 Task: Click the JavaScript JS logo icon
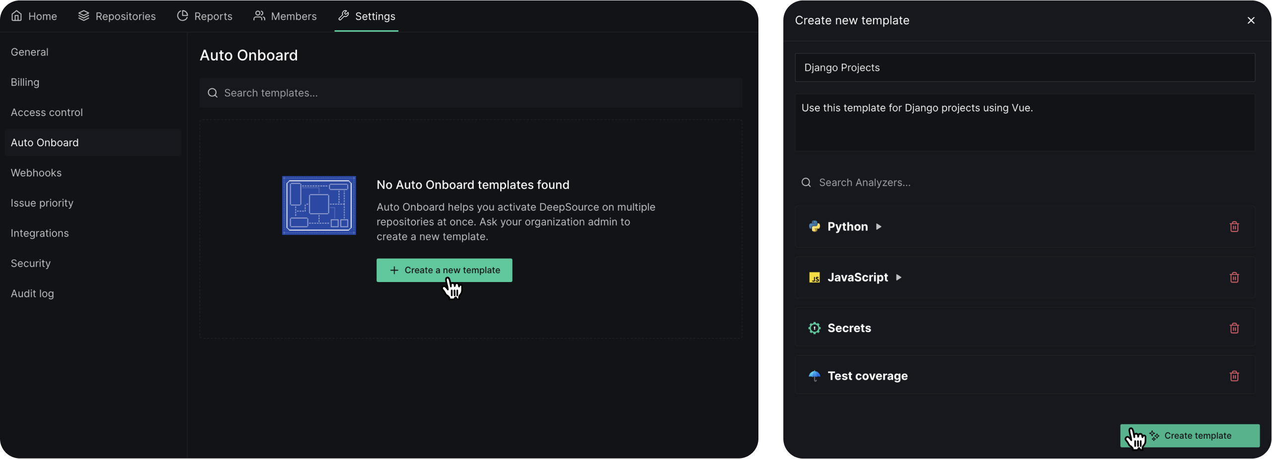point(814,277)
